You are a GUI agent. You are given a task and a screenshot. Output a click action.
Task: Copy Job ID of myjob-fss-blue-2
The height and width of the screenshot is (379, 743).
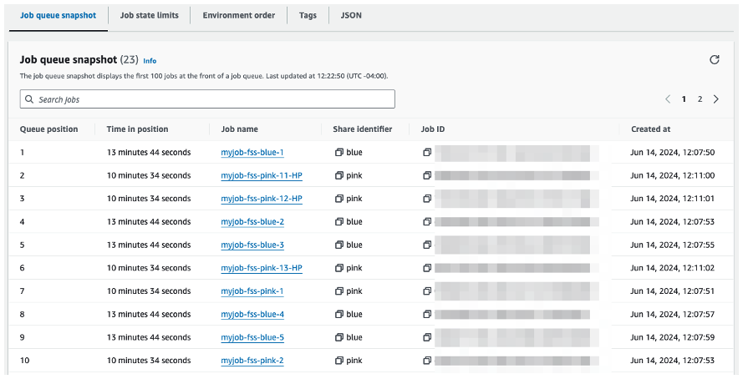coord(427,221)
